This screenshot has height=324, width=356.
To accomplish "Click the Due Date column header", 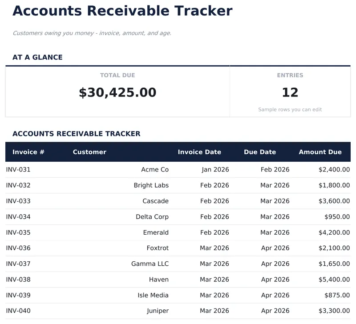I will [260, 152].
